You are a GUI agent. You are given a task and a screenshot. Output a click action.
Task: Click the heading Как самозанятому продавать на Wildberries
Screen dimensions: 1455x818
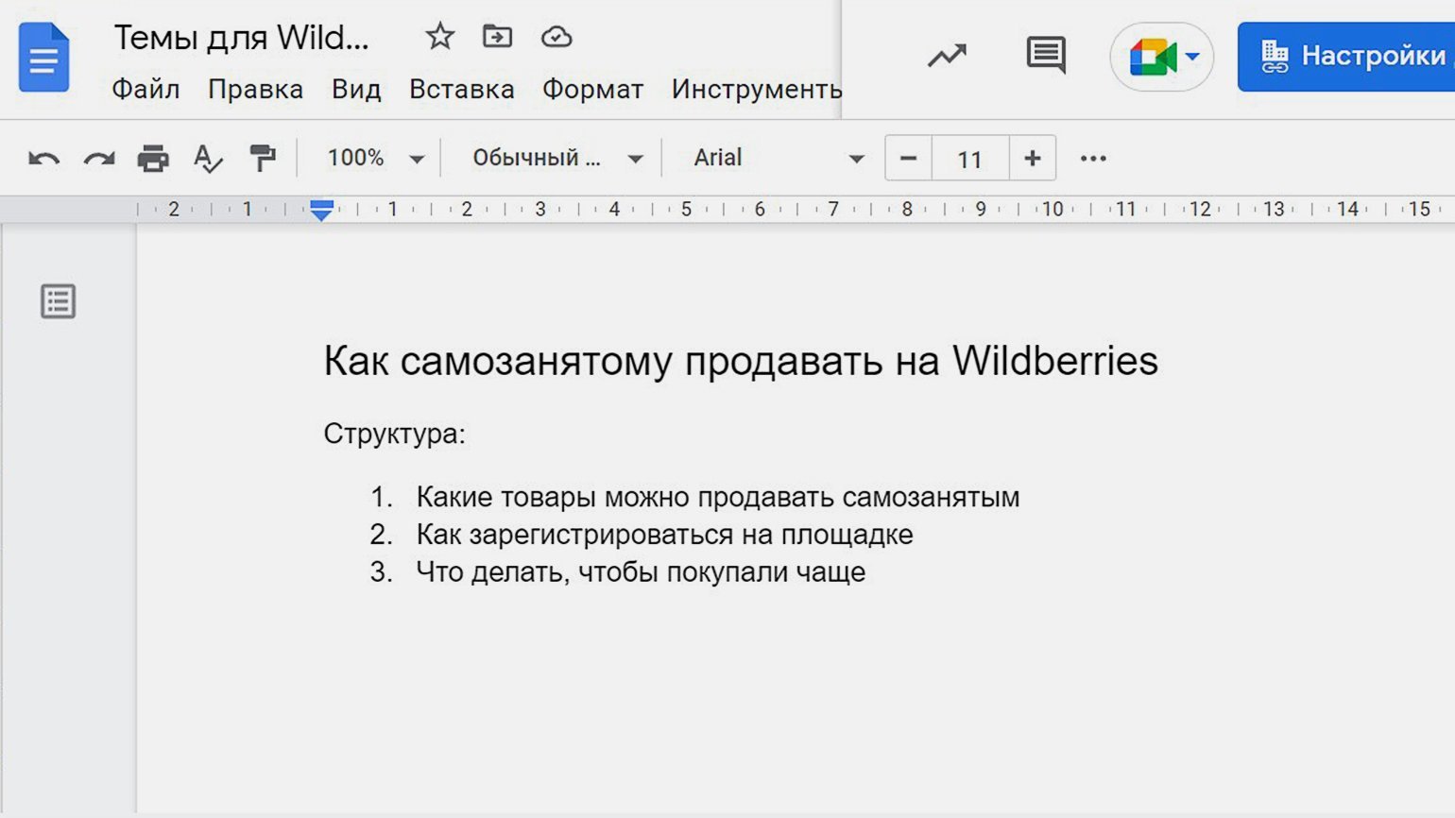point(741,361)
